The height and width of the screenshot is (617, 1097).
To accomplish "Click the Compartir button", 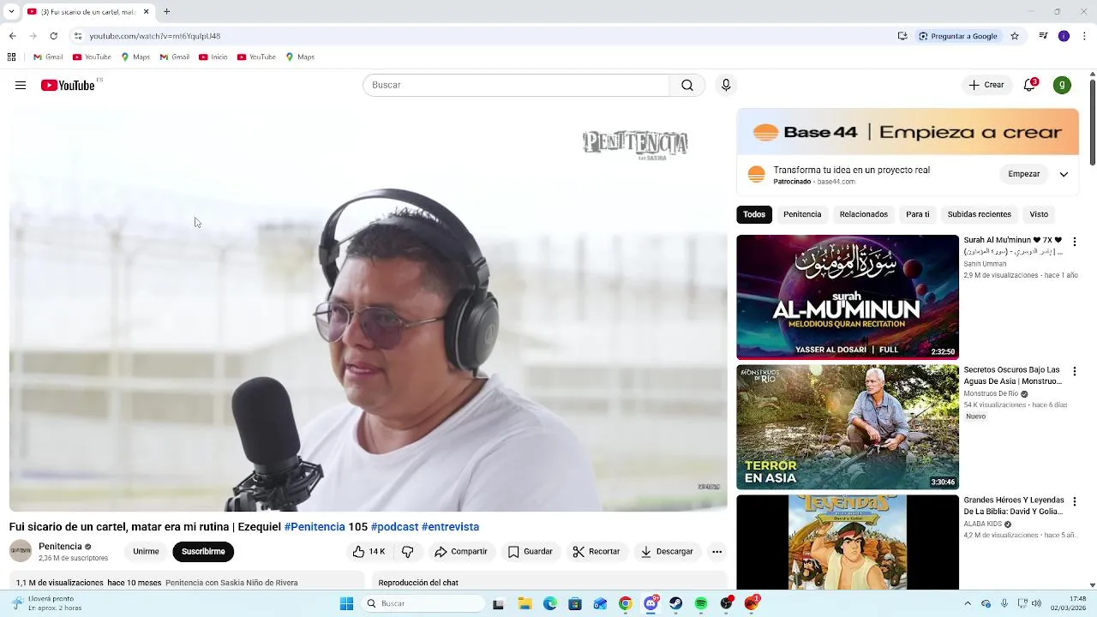I will pos(461,552).
